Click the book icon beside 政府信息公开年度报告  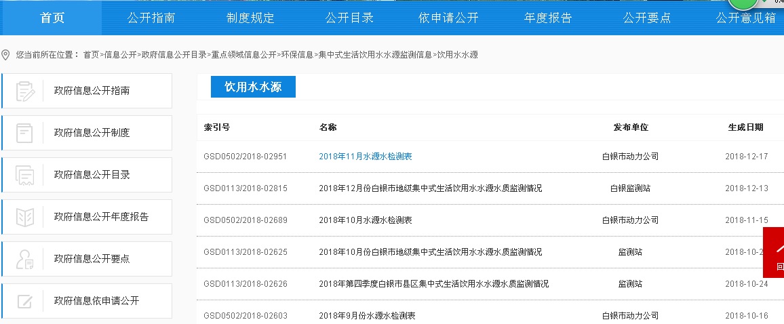[x=25, y=217]
